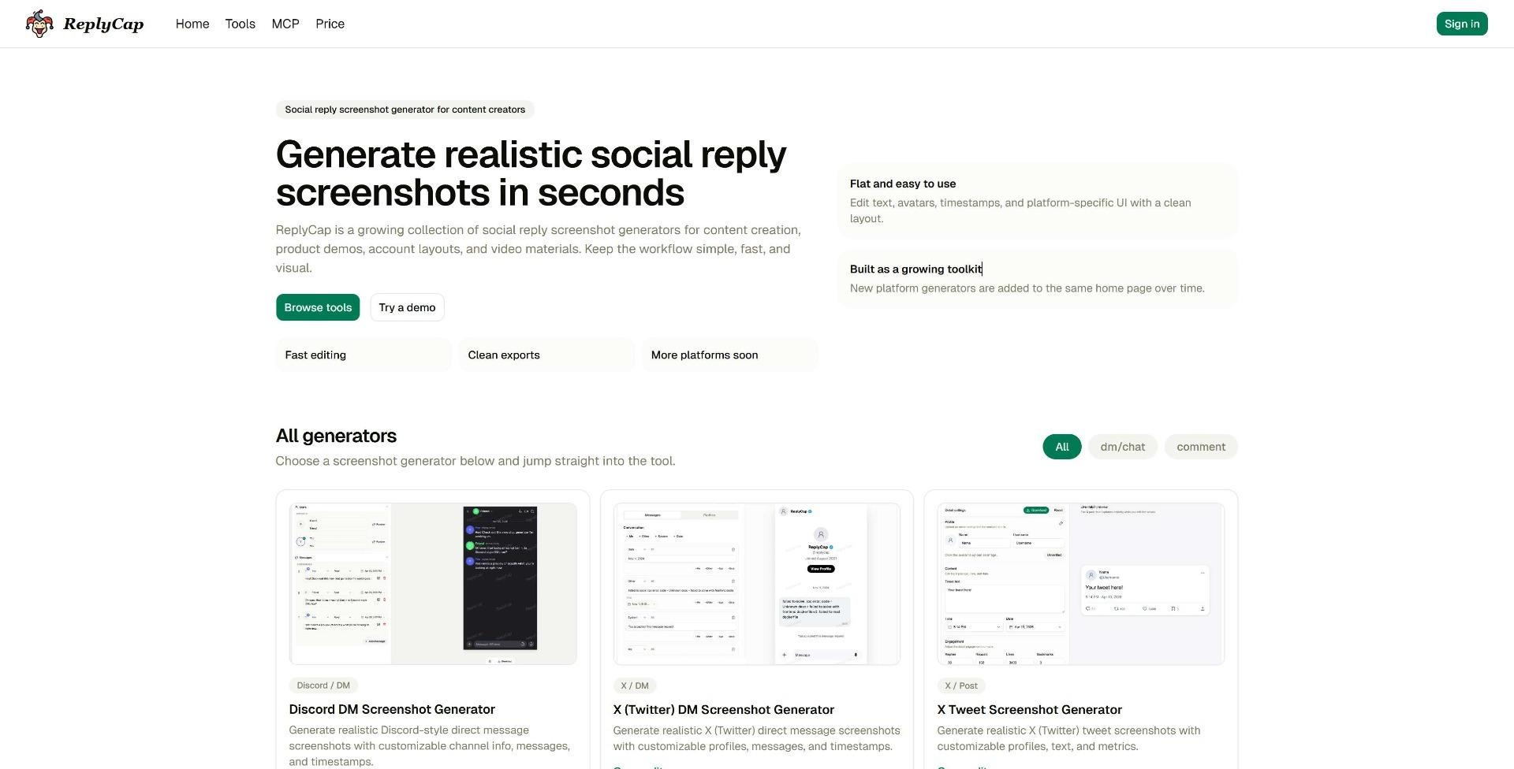This screenshot has width=1514, height=769.
Task: Click the X (Twitter) DM Screenshot Generator title
Action: coord(723,710)
